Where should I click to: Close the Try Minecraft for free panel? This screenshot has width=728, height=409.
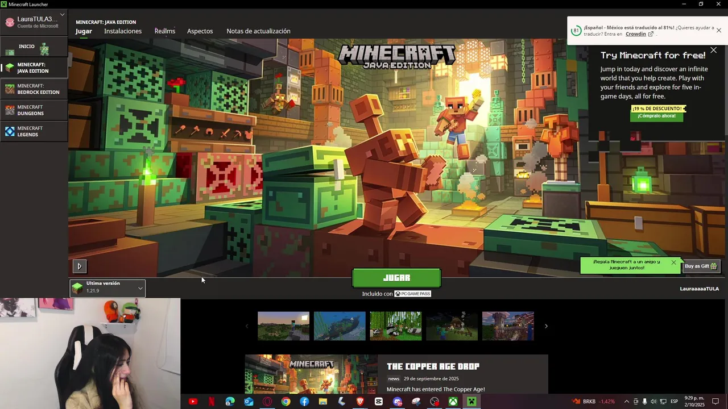(x=713, y=51)
